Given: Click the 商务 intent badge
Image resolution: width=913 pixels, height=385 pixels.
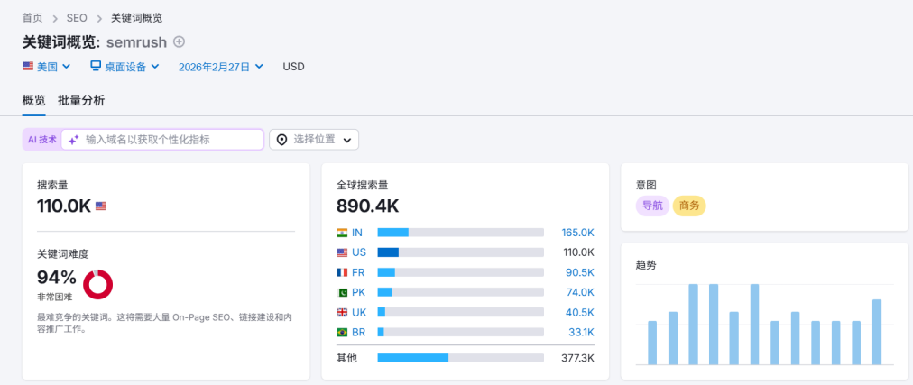Looking at the screenshot, I should point(689,206).
